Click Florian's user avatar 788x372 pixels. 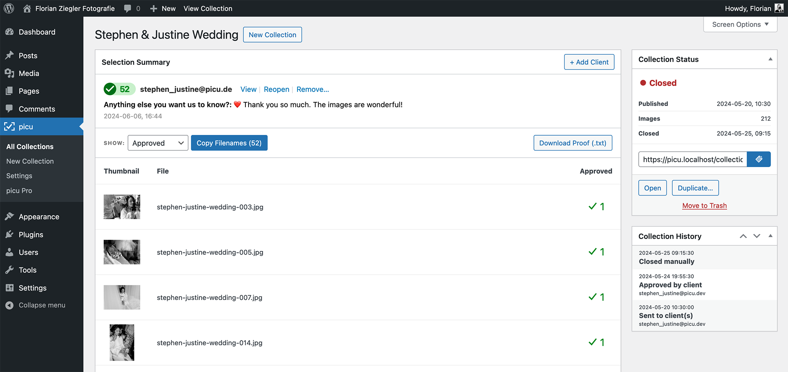pyautogui.click(x=779, y=8)
